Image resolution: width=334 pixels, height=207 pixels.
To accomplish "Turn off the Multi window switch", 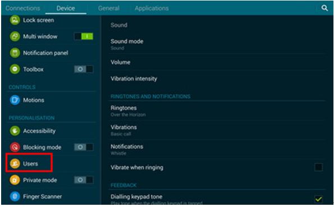I will (84, 36).
